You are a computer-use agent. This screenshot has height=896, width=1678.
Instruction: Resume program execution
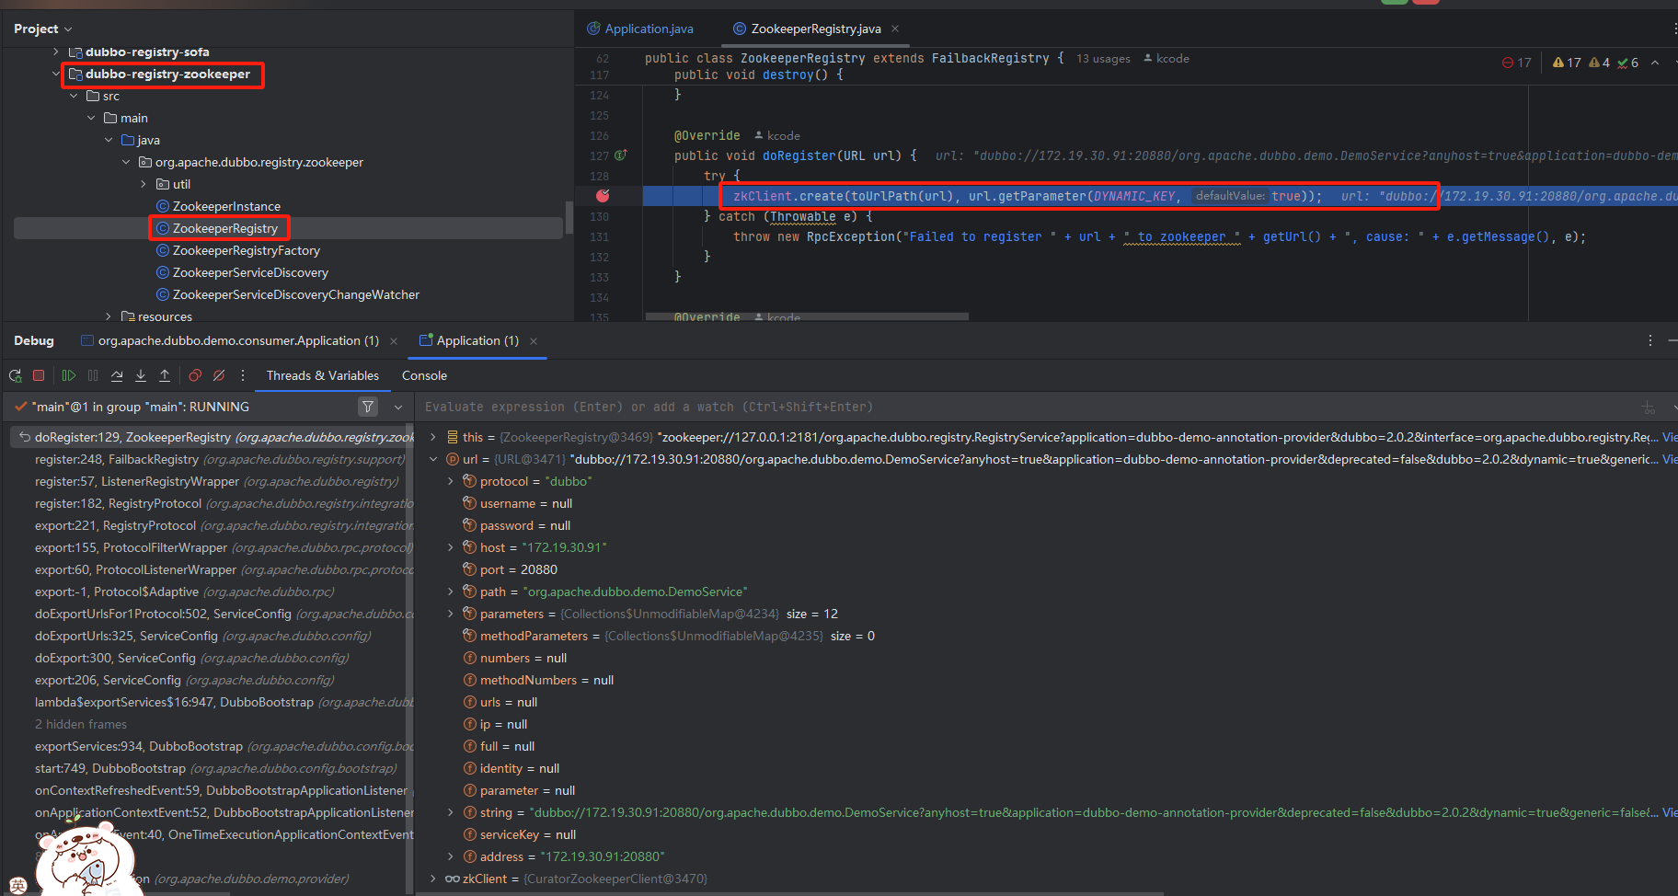tap(69, 375)
